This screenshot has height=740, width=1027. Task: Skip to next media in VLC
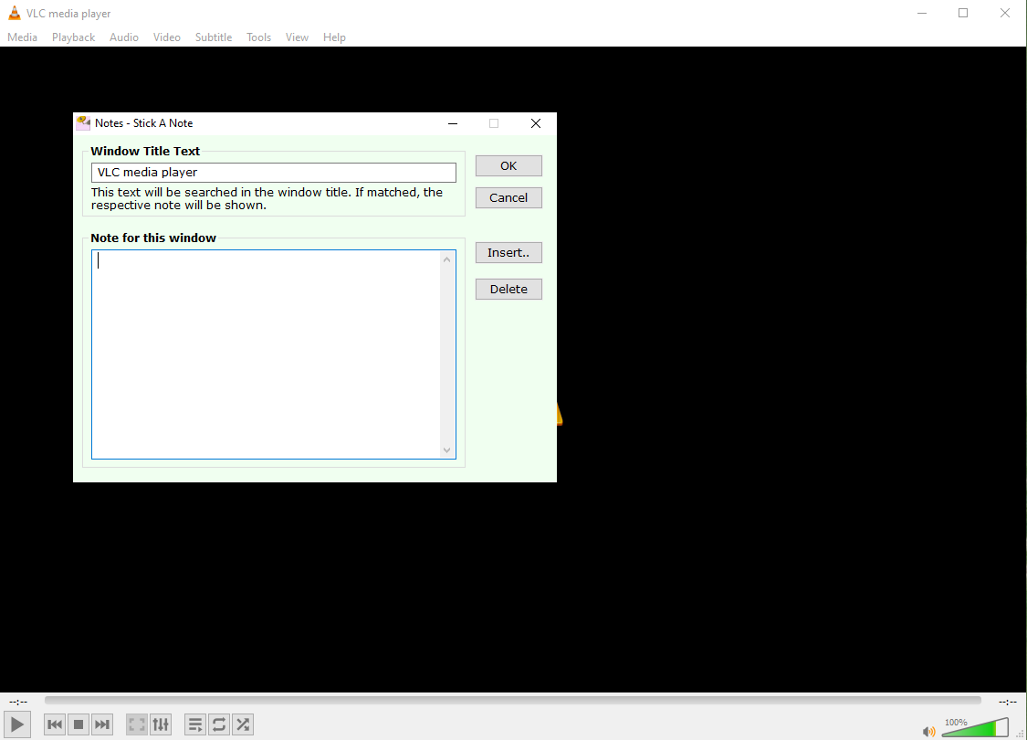(102, 724)
